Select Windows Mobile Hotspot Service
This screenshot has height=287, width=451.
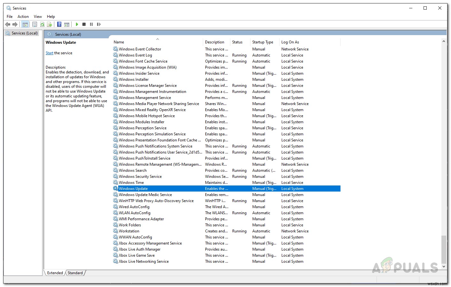click(x=226, y=116)
